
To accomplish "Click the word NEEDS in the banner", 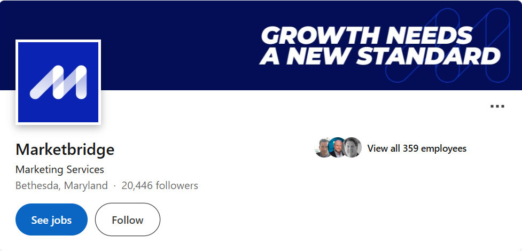I will [x=428, y=36].
